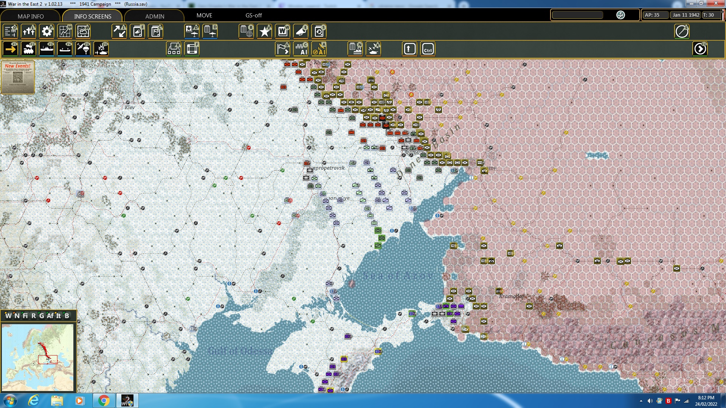
Task: Click the Shift up-arrow key button
Action: [410, 49]
